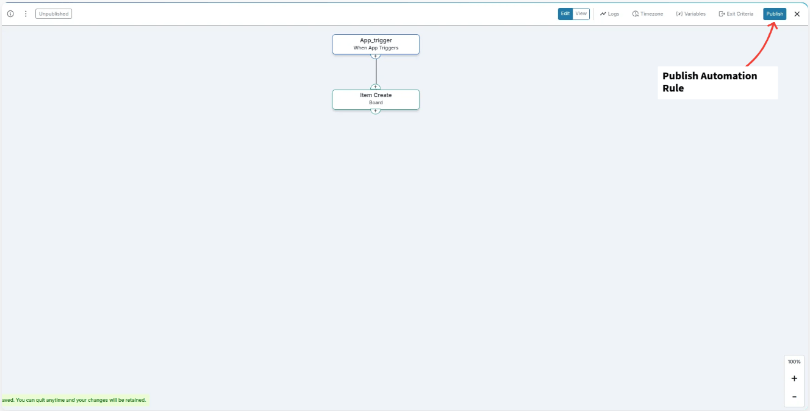
Task: Open the three-dot options menu
Action: coord(25,13)
